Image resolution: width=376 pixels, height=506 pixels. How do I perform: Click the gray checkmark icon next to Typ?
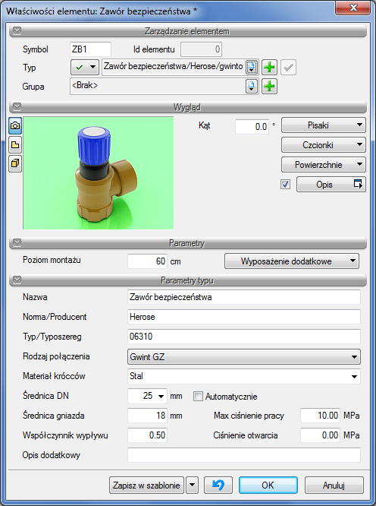coord(288,68)
